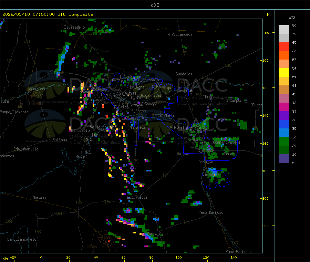Click the SAN_RAFAEL city label
The image size is (310, 262).
click(x=126, y=93)
